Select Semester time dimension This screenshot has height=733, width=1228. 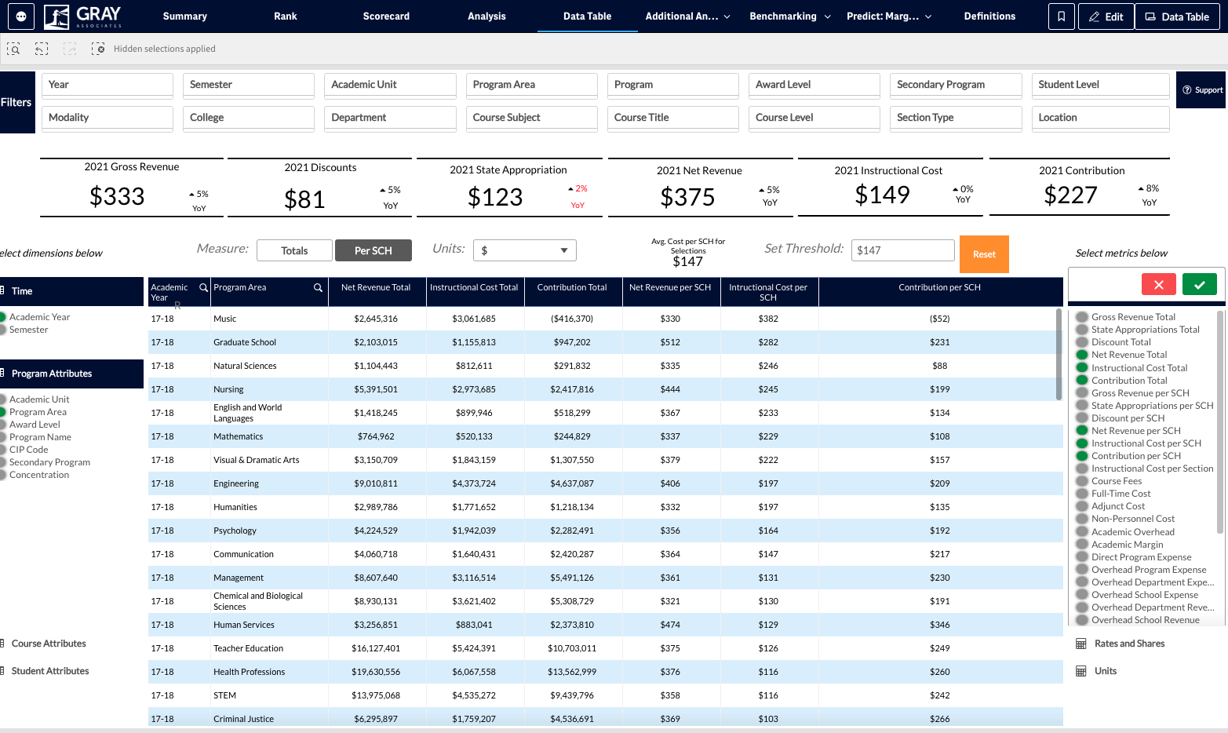pyautogui.click(x=28, y=330)
